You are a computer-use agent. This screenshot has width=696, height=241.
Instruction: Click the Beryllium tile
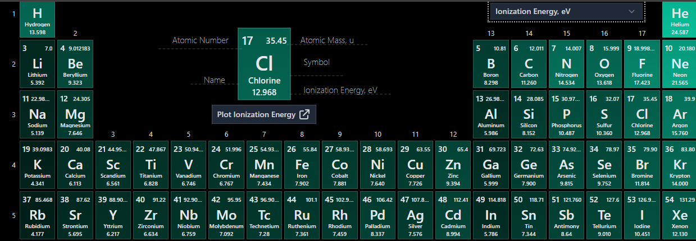75,64
